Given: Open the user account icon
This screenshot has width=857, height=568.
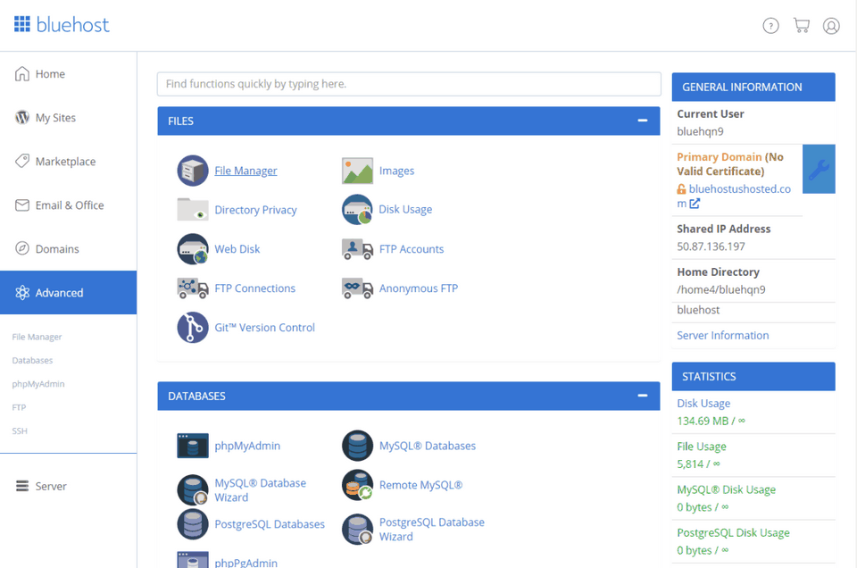Looking at the screenshot, I should (831, 26).
